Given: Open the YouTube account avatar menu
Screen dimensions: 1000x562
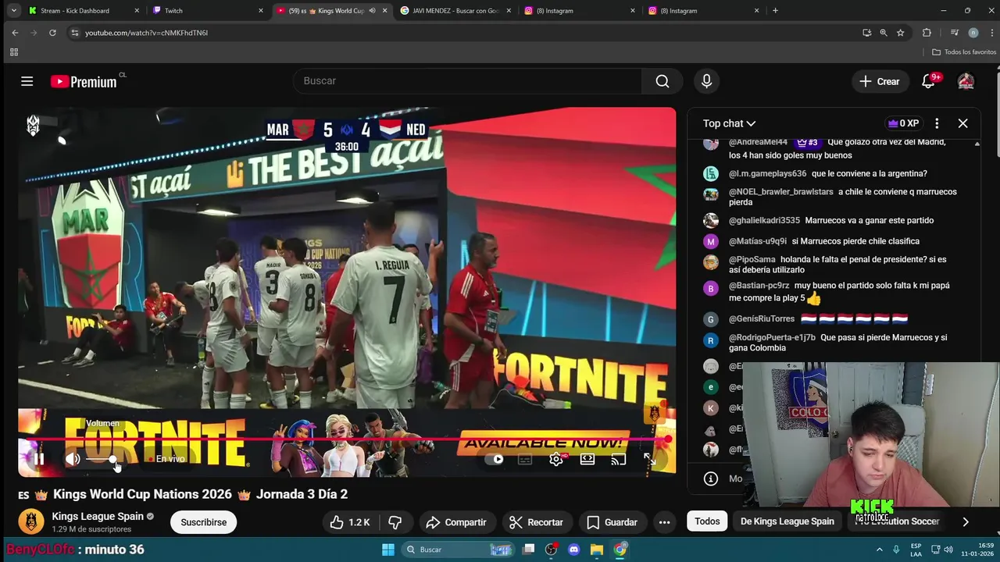Looking at the screenshot, I should point(966,81).
